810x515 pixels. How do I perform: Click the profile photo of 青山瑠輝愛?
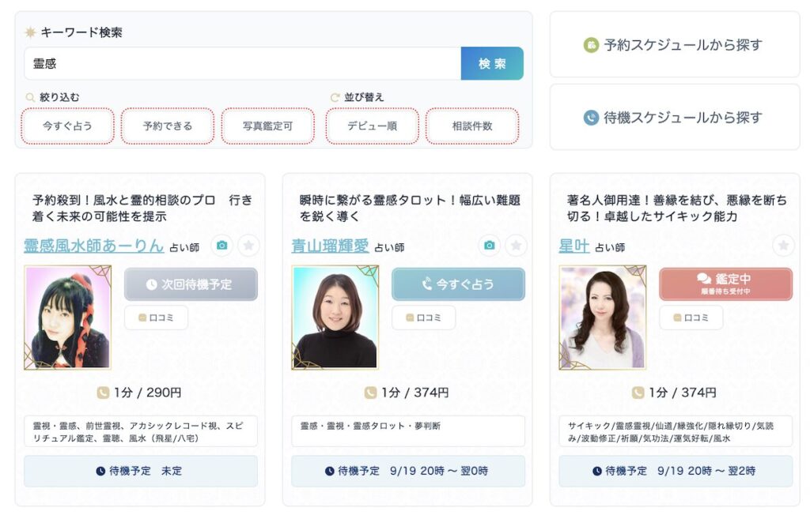tap(335, 318)
